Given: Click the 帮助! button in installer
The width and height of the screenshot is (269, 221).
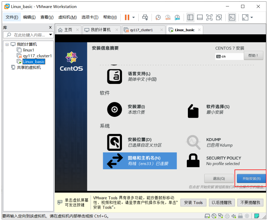Looking at the screenshot, I should (x=254, y=55).
